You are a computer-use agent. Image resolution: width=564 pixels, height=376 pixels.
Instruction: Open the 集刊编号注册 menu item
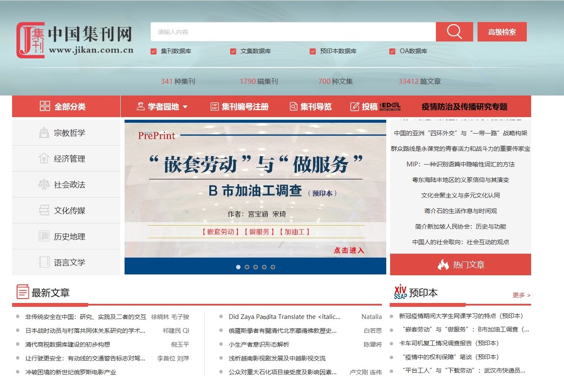(x=239, y=107)
